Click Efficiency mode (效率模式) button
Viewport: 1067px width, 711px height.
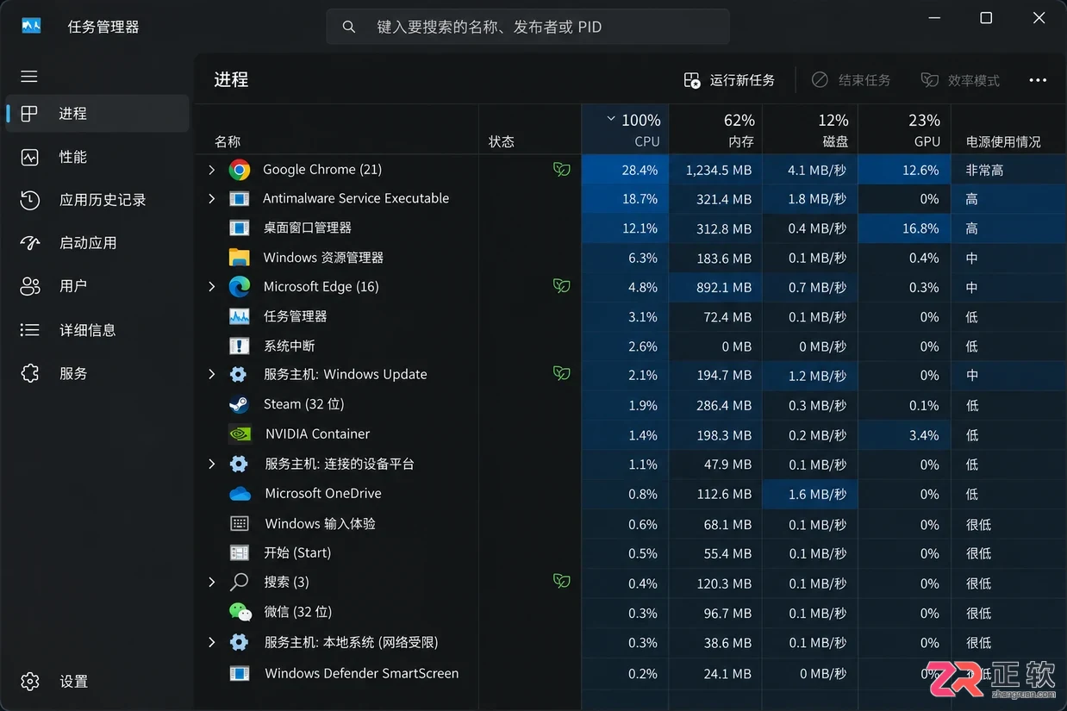[960, 80]
